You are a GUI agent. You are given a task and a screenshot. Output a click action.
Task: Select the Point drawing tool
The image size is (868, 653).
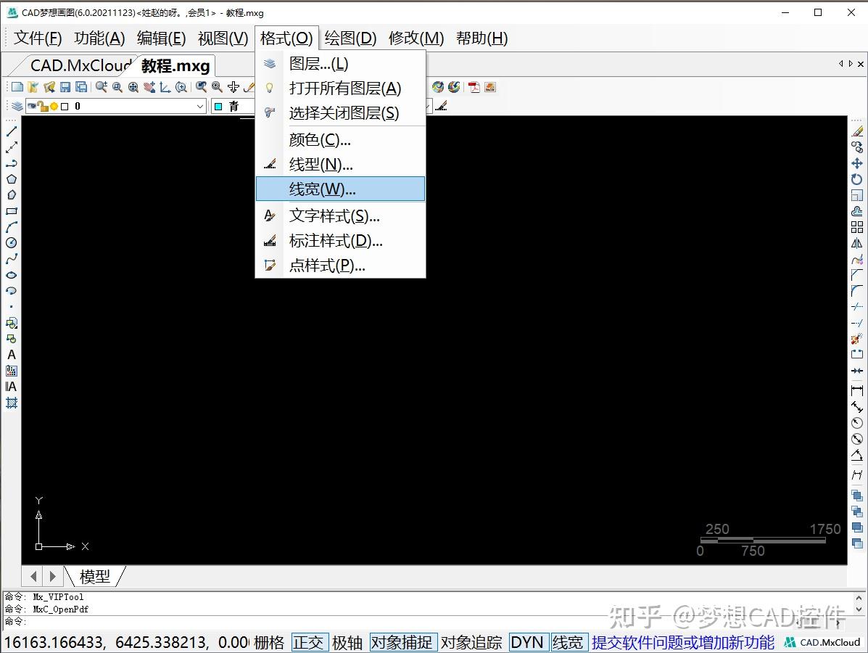click(11, 306)
